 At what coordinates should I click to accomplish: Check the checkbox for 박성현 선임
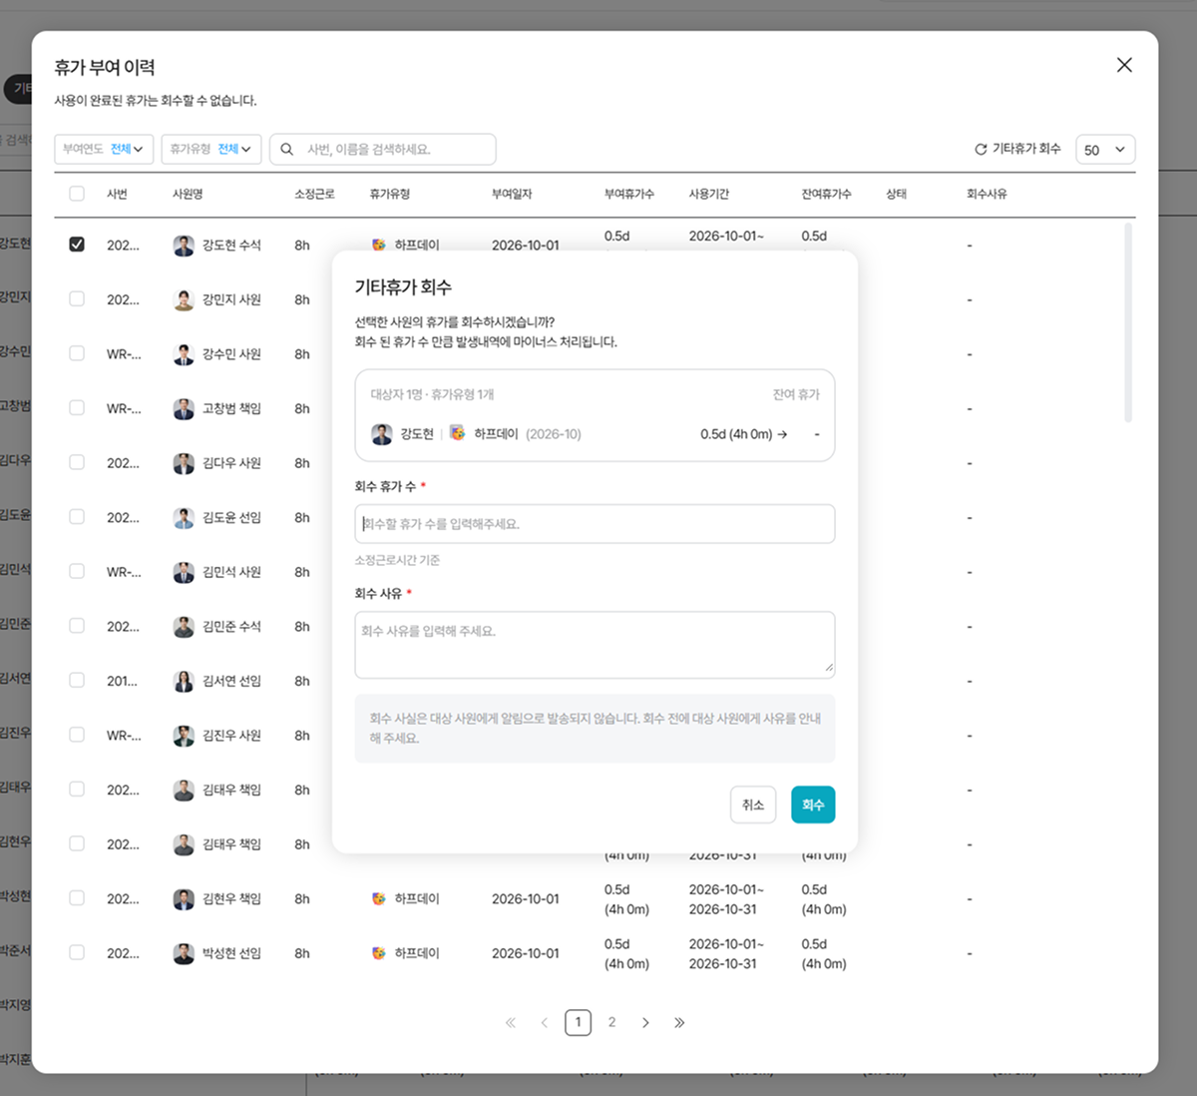[77, 952]
